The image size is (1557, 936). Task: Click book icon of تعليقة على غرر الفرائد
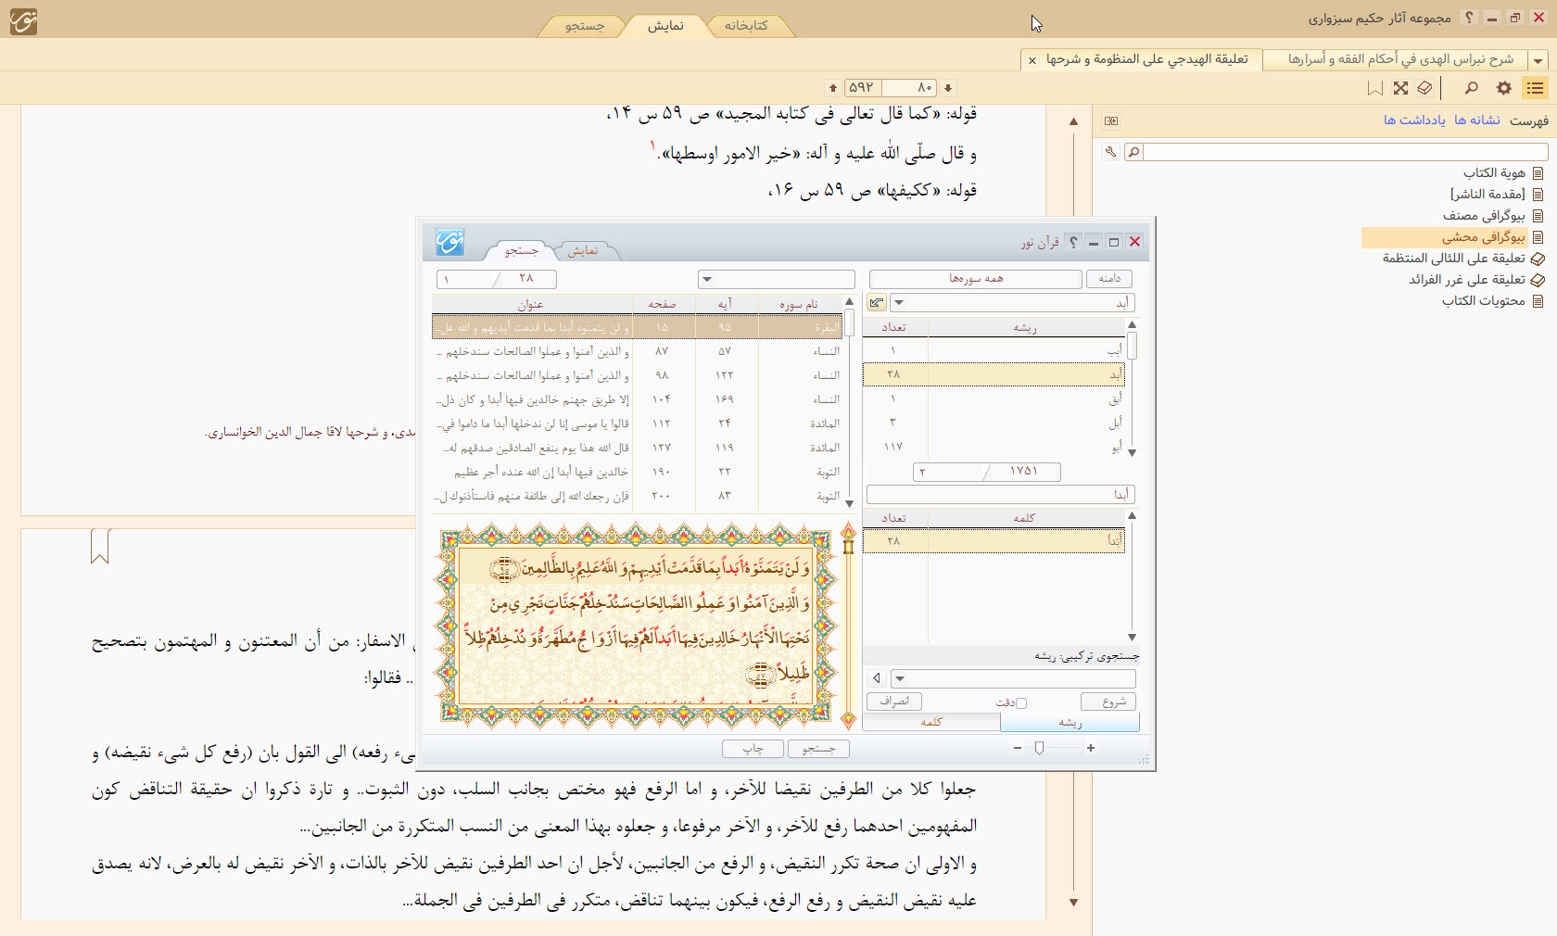click(1538, 280)
